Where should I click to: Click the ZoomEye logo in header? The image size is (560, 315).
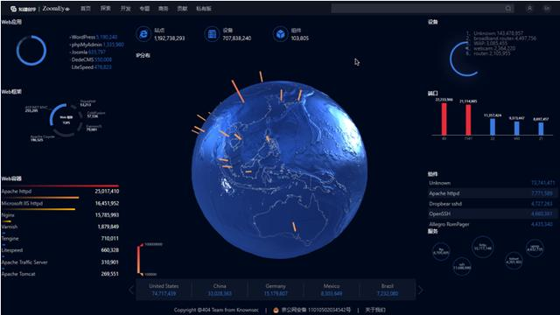pos(56,9)
